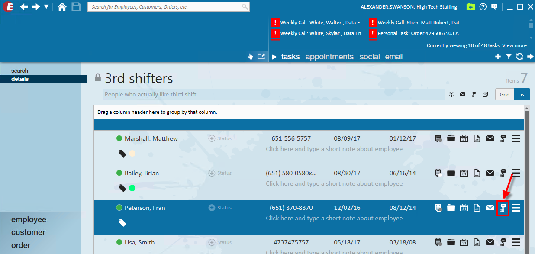
Task: Open Lisa, Smith's hamburger menu
Action: (x=516, y=242)
